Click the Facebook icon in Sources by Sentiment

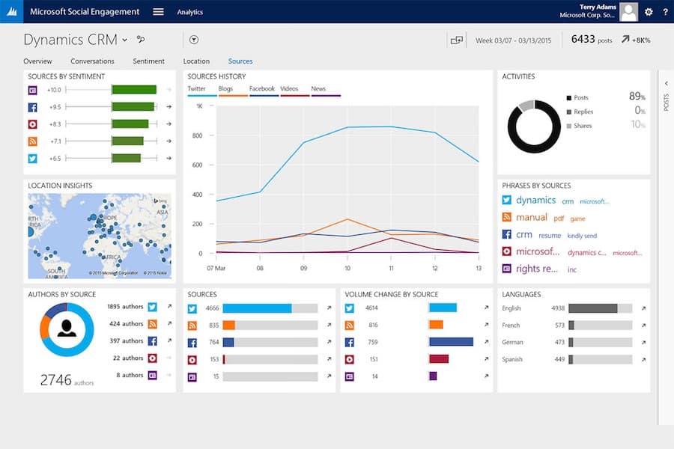pos(32,107)
